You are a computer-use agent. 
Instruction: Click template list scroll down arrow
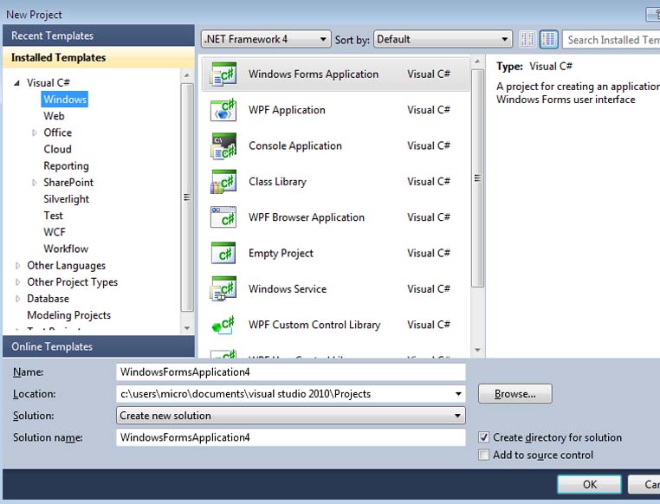pyautogui.click(x=477, y=350)
